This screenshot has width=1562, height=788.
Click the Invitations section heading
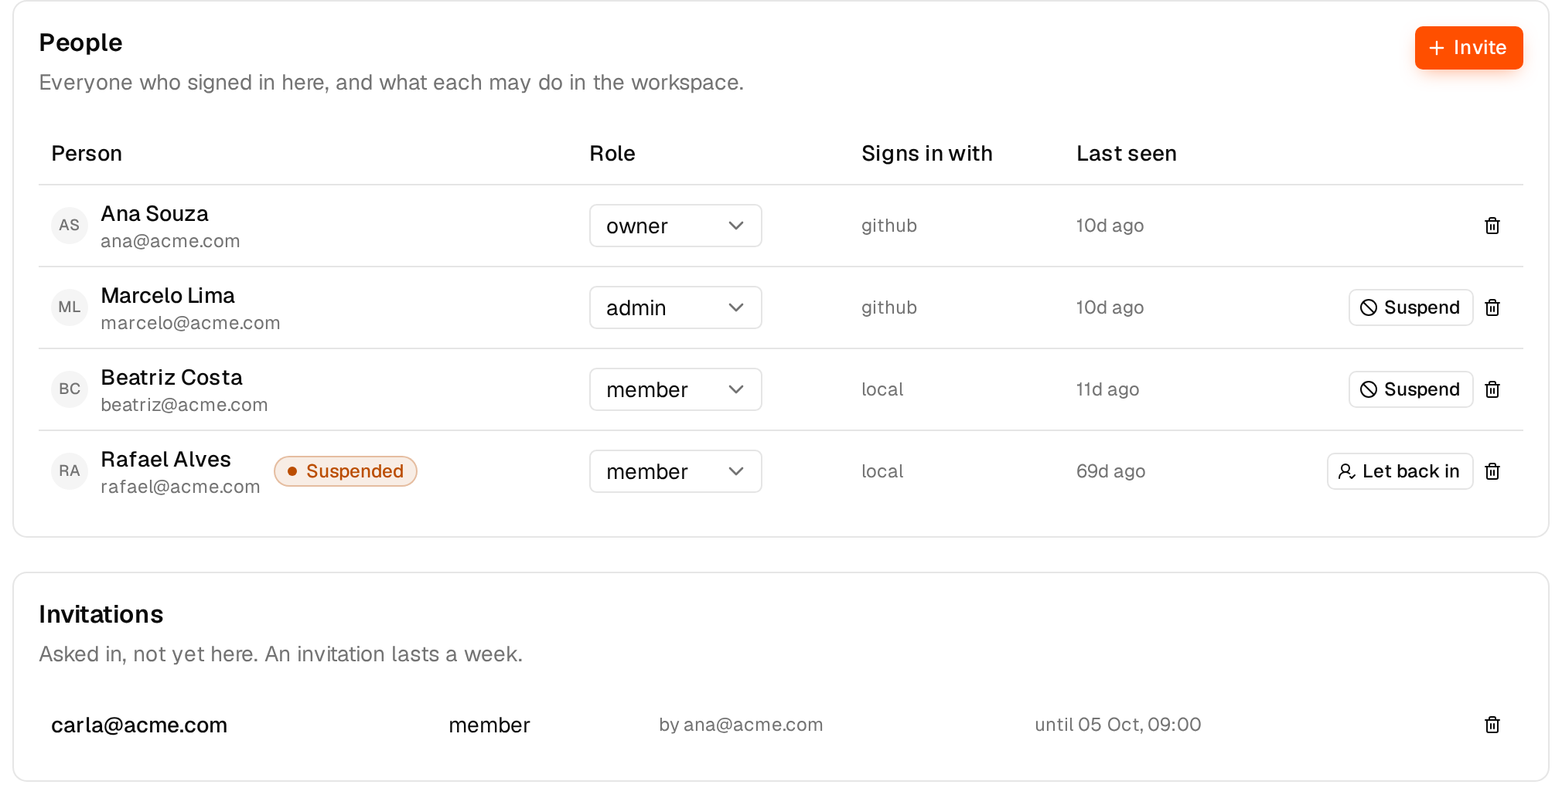[x=101, y=614]
